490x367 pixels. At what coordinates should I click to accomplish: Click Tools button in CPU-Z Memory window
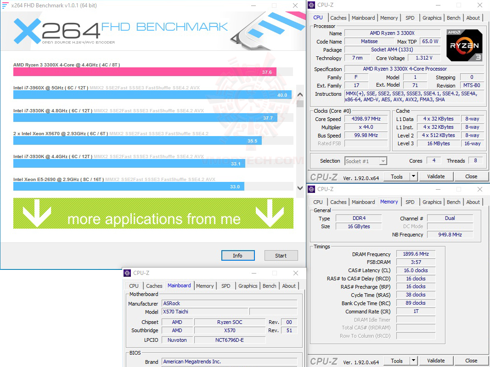[x=397, y=361]
